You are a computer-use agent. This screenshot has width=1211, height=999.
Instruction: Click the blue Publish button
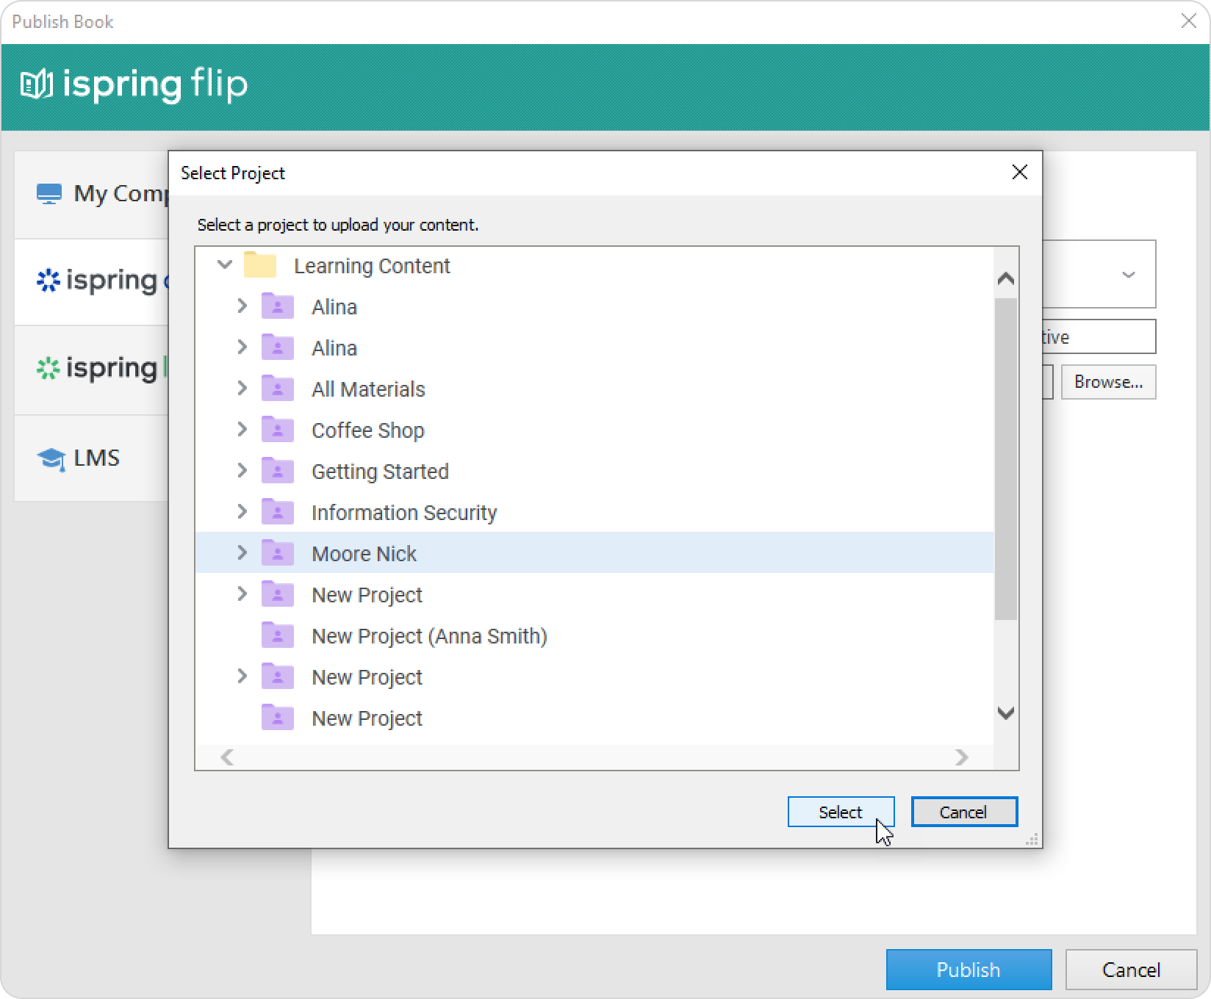coord(968,970)
